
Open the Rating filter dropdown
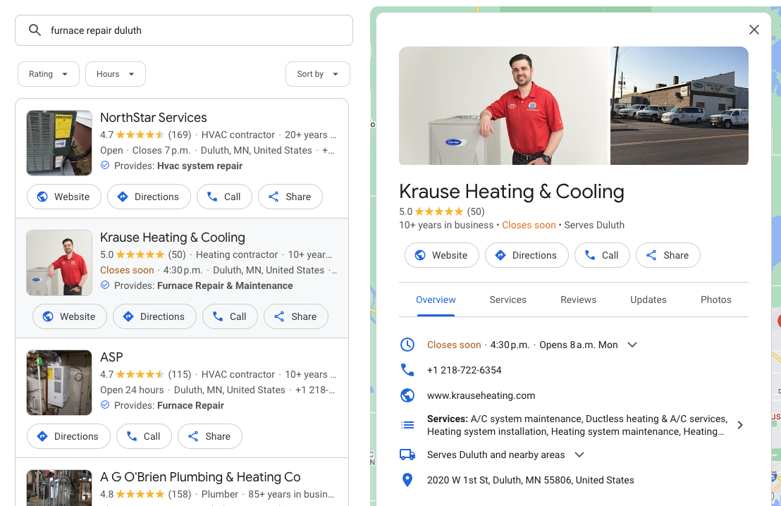coord(49,74)
